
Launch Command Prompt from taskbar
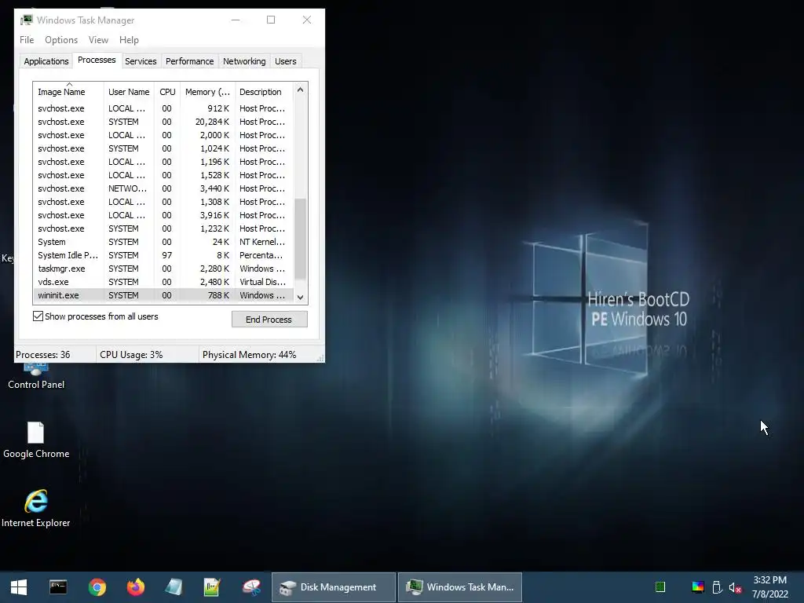pyautogui.click(x=58, y=587)
